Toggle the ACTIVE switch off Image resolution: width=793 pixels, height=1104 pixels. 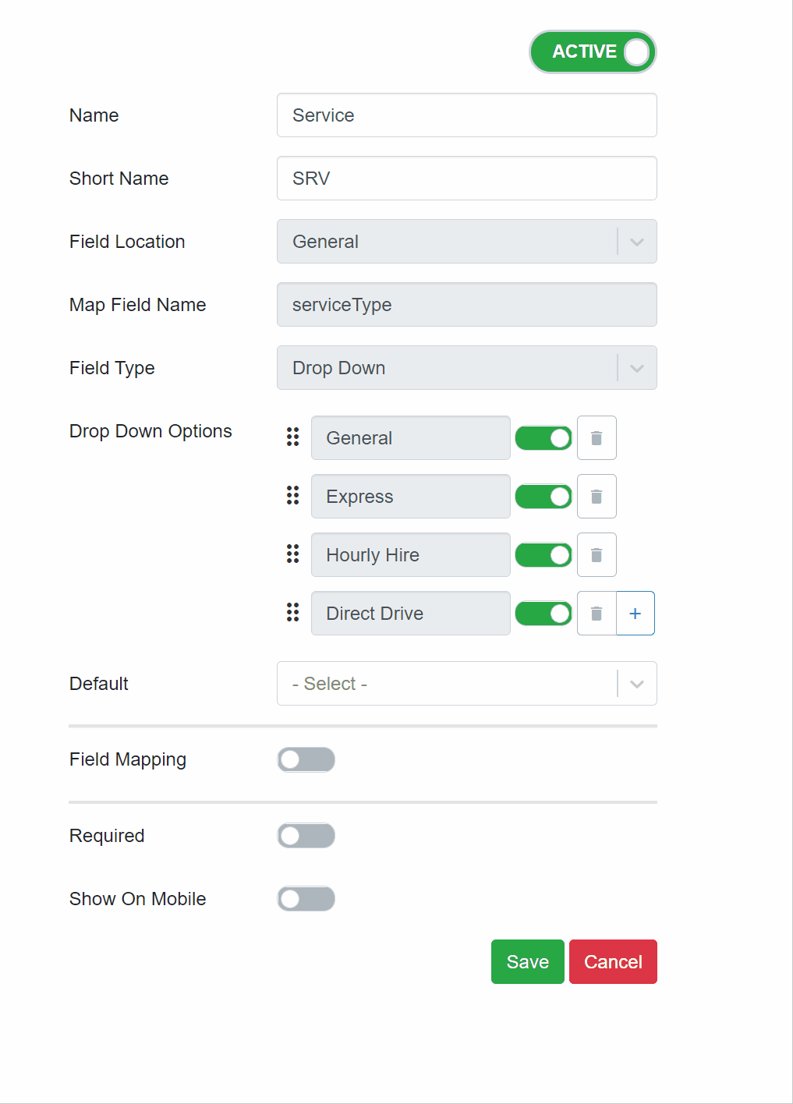tap(593, 51)
